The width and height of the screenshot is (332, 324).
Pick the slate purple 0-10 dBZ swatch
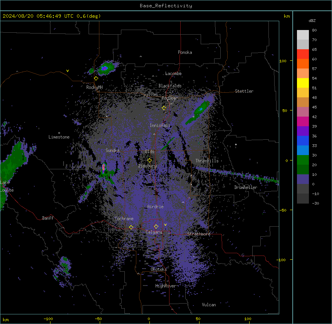click(303, 179)
